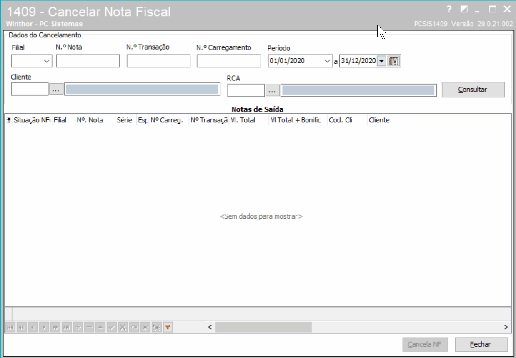Viewport: 516px width, 358px height.
Task: Sort by Vl Total + Bonific column header
Action: pos(298,120)
